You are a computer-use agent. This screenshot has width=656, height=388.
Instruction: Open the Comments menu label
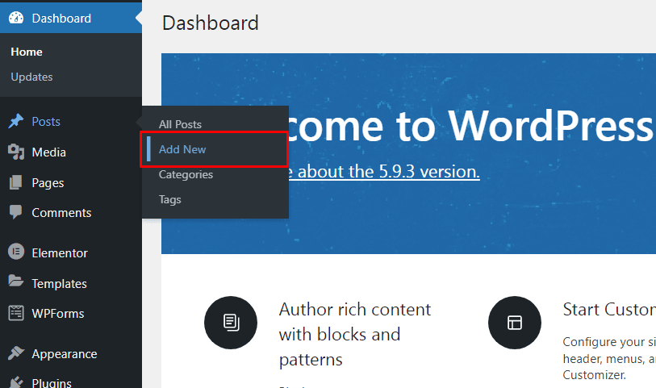(x=61, y=213)
